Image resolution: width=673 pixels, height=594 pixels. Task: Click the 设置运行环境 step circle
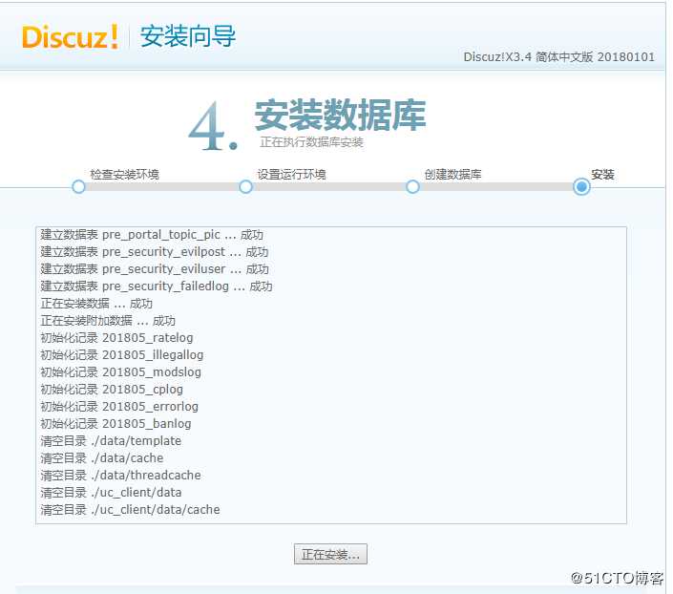click(245, 187)
